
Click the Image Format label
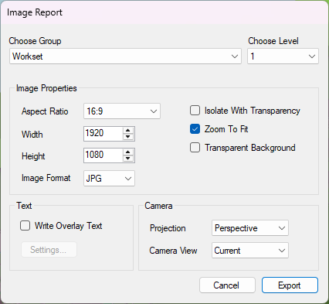pyautogui.click(x=46, y=178)
